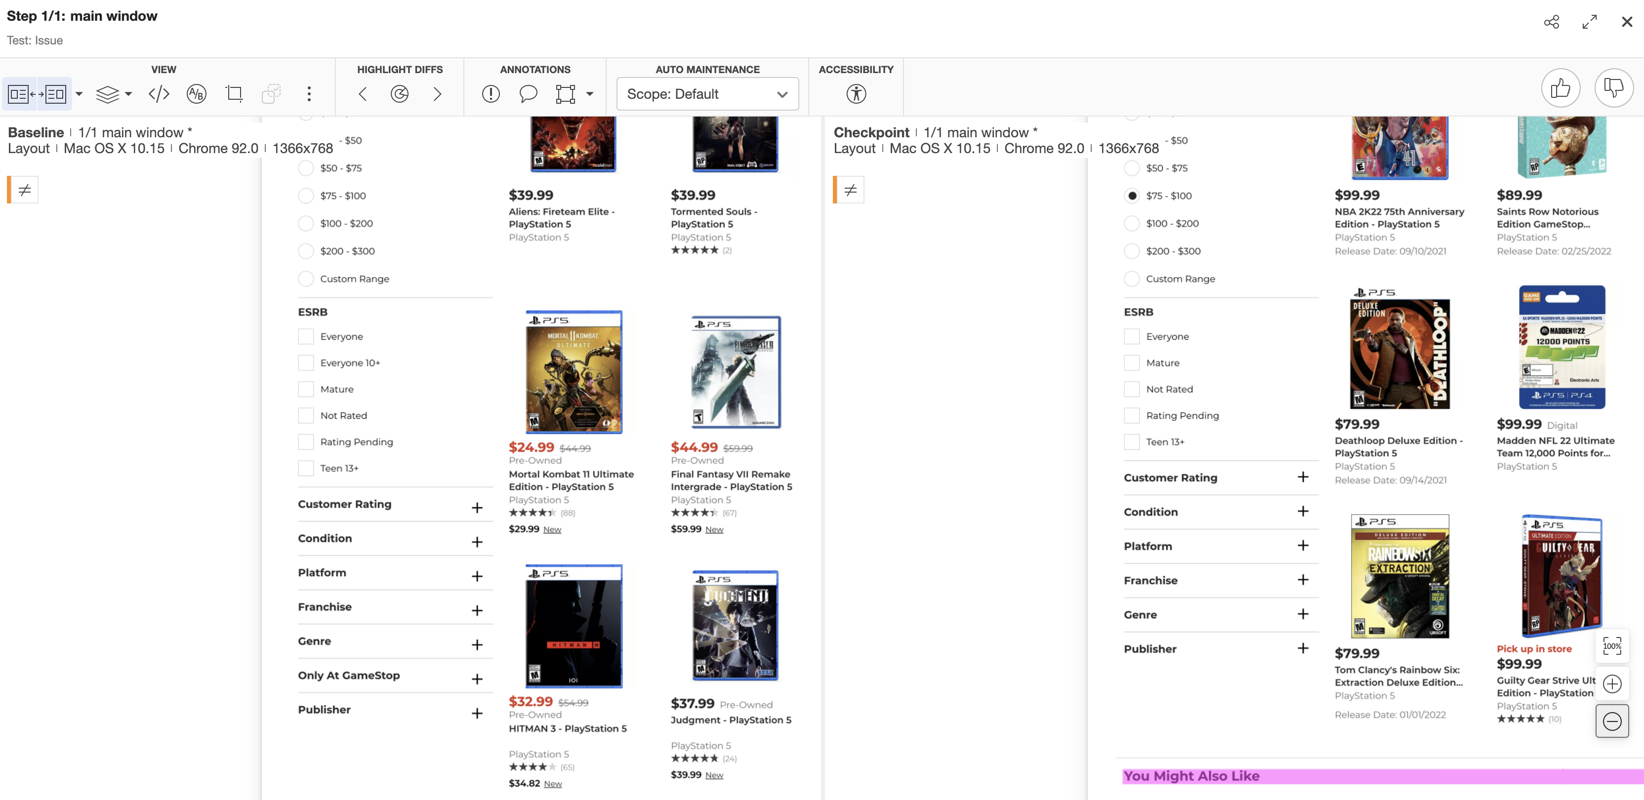Click the New link under Judgment

coord(714,775)
